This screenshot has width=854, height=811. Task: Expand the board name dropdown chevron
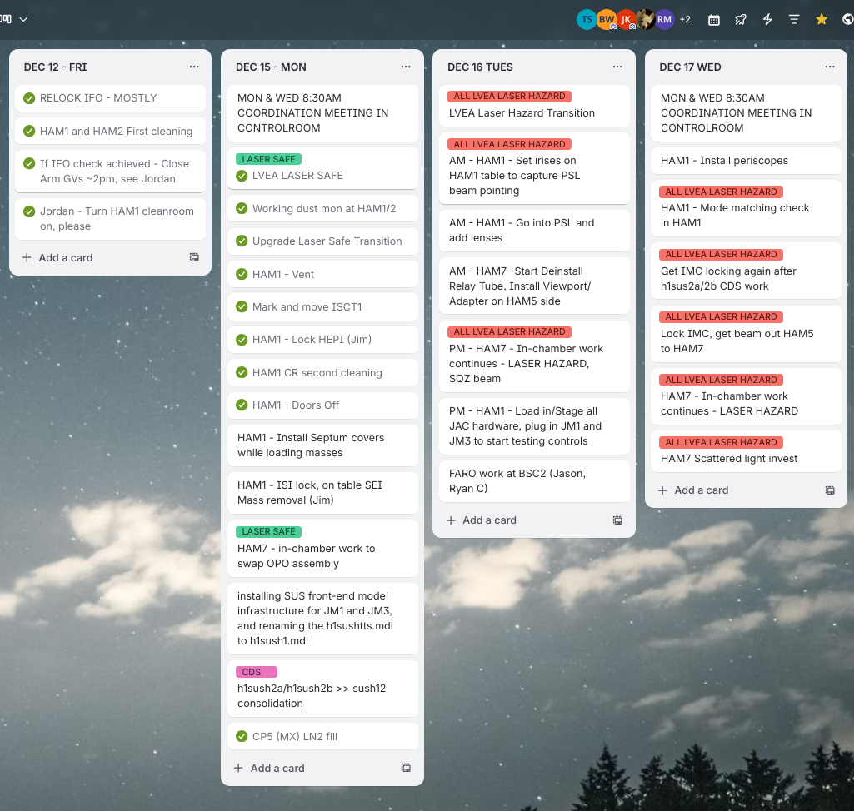(x=23, y=19)
